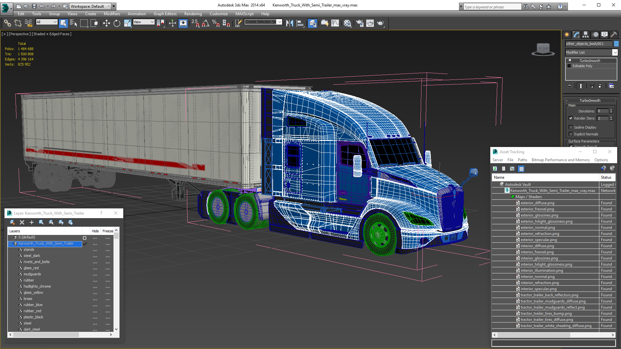Toggle Render Iters checkbox
621x349 pixels.
point(571,118)
